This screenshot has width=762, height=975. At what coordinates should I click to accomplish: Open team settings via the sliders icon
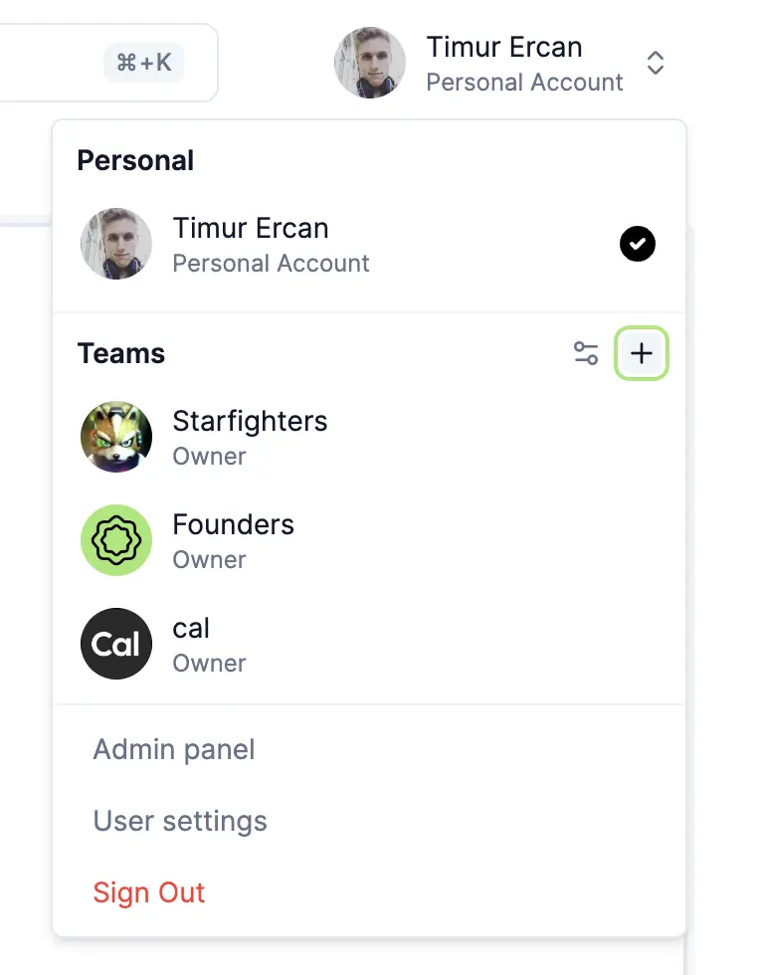point(586,353)
